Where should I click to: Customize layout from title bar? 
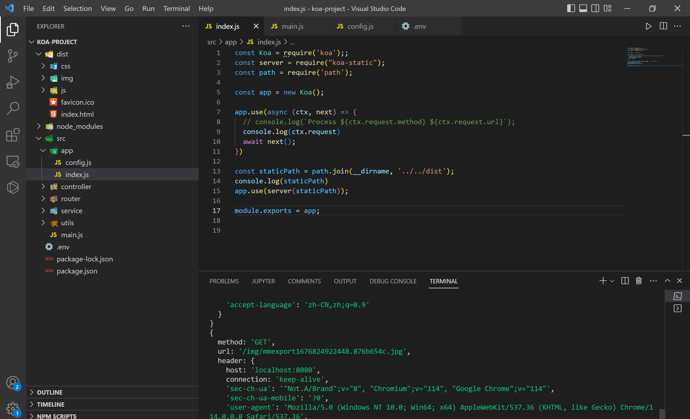[x=607, y=8]
